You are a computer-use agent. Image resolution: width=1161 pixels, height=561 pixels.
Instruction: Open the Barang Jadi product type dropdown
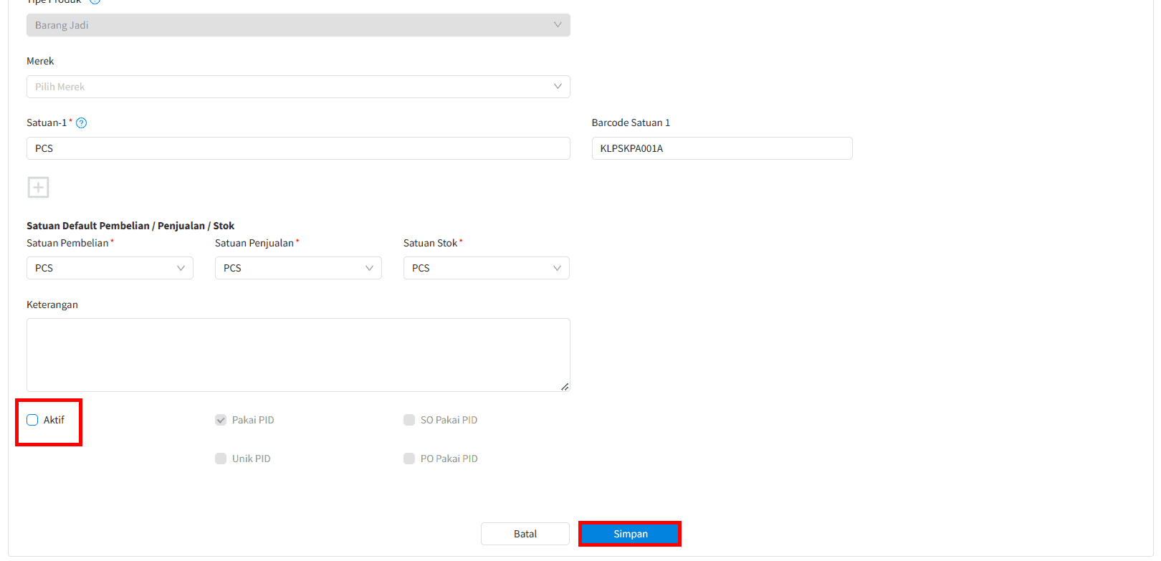(298, 25)
